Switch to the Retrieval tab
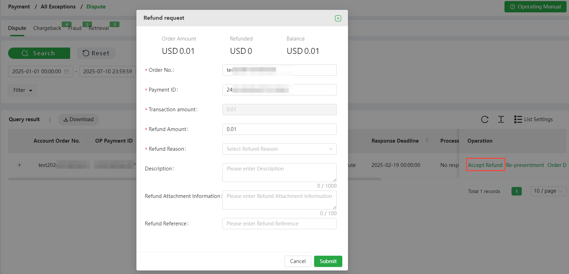This screenshot has height=274, width=569. (x=99, y=28)
